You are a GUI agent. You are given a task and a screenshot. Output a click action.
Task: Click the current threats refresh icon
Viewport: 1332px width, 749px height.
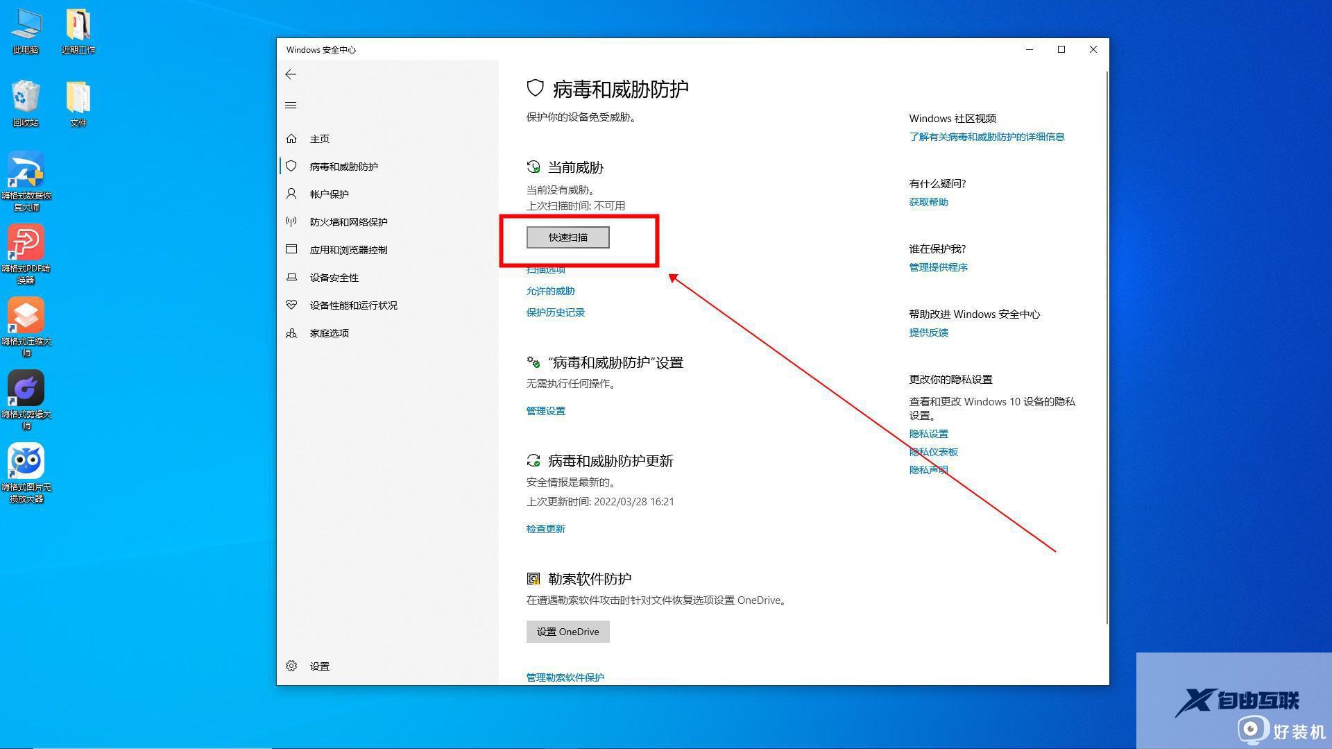pyautogui.click(x=533, y=167)
